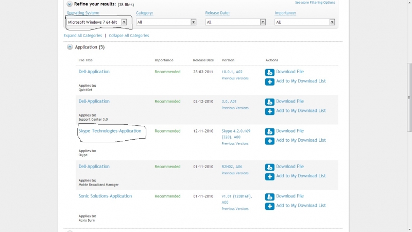Viewport: 412px width, 232px height.
Task: Click Download File icon for Mobile Broadband Manager
Action: (269, 168)
